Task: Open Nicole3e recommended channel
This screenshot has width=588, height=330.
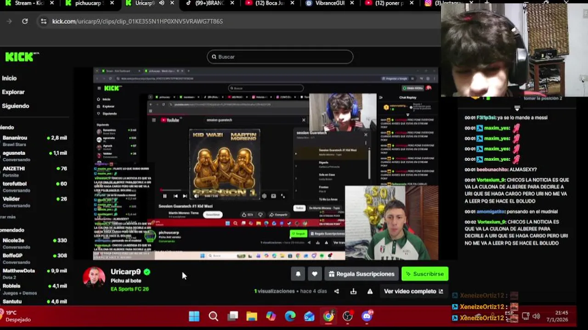Action: 34,243
